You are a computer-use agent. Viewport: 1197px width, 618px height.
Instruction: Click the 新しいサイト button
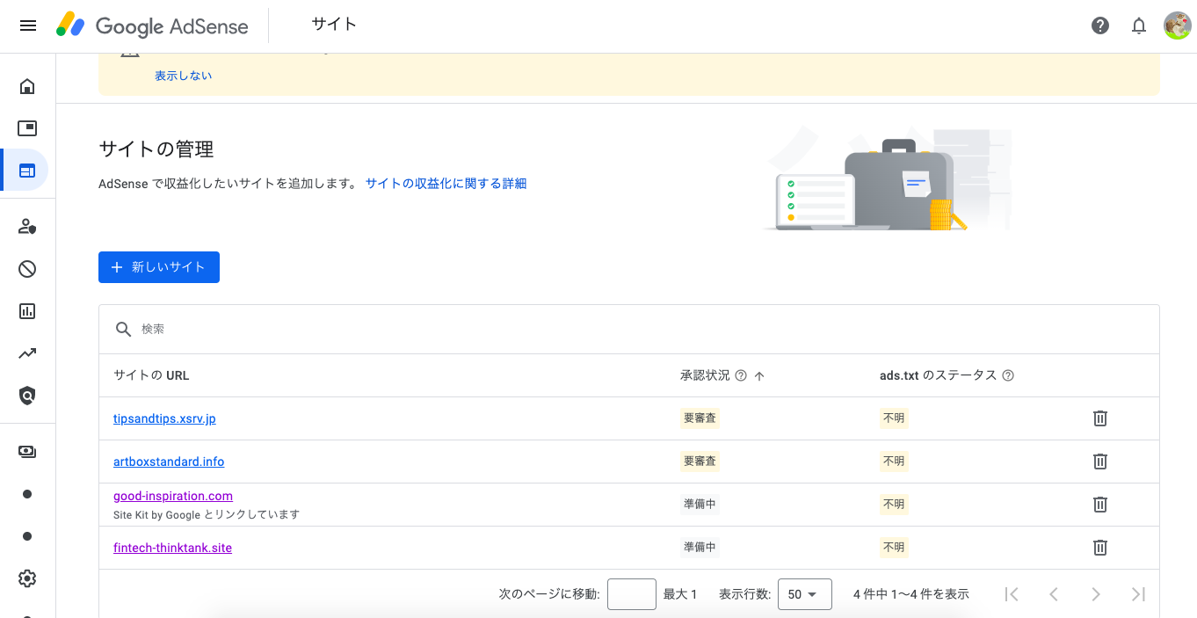click(159, 267)
